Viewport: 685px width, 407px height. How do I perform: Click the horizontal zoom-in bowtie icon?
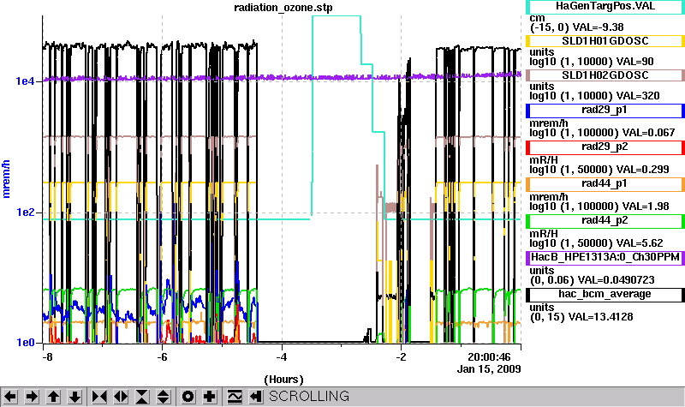click(x=99, y=397)
